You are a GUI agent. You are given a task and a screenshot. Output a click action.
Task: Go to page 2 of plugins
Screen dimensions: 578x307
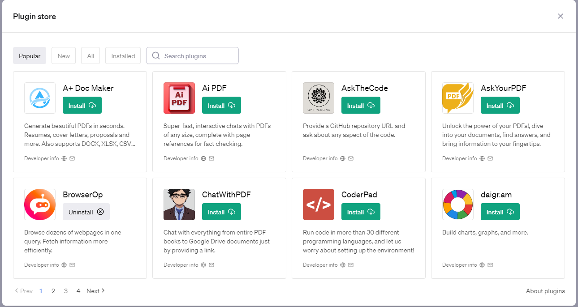[x=53, y=291]
